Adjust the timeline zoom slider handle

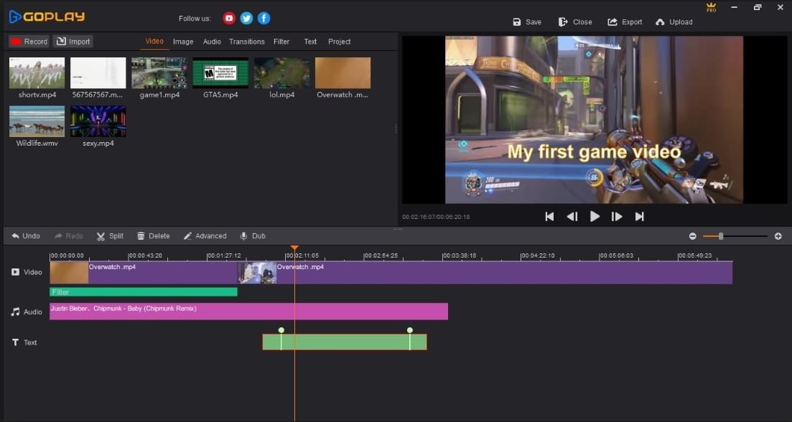[721, 236]
